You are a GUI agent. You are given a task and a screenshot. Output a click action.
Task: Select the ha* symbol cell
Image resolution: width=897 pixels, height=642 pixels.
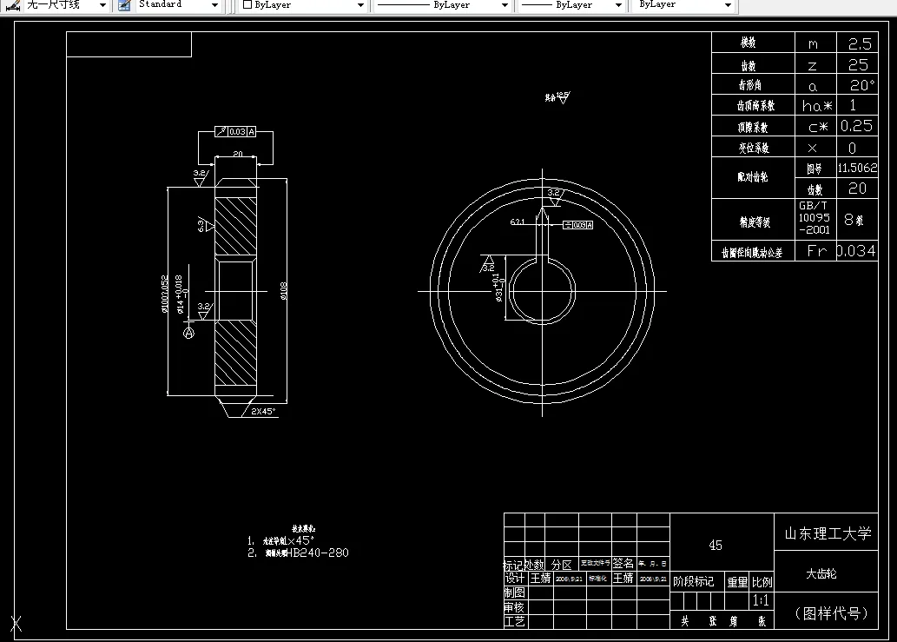[x=816, y=106]
